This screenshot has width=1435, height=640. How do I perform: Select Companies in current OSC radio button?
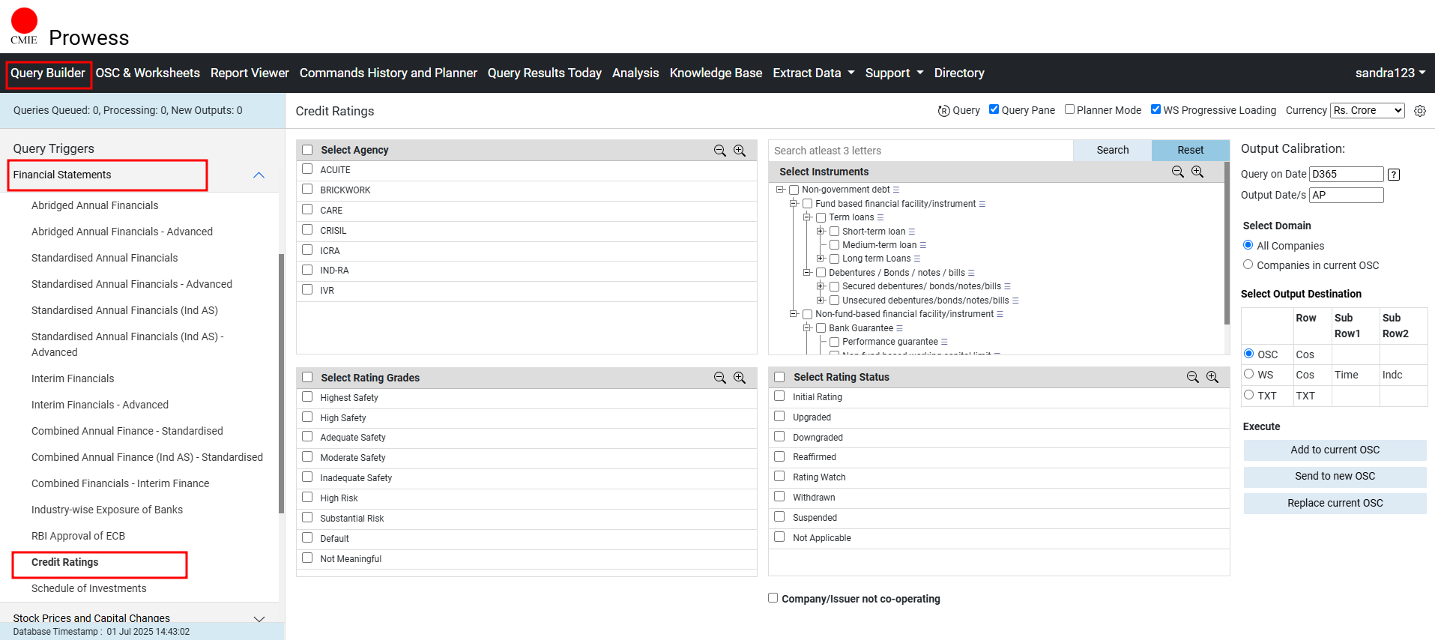1248,265
